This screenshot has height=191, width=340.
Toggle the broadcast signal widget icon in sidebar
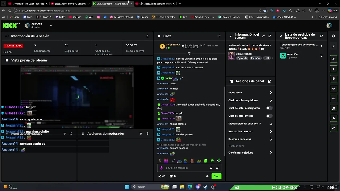click(x=334, y=98)
